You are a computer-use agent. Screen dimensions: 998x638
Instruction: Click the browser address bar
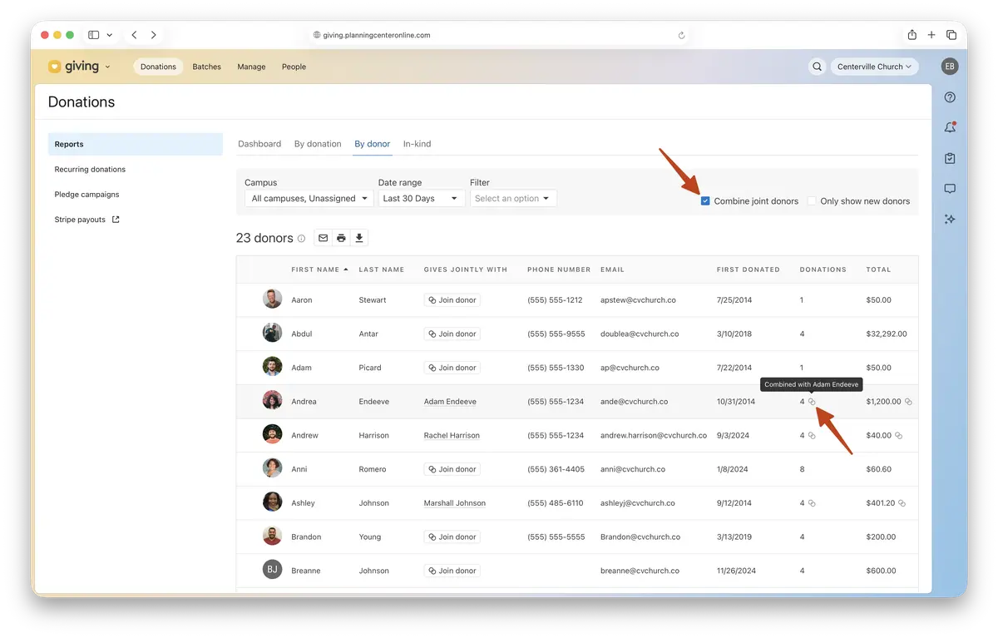(499, 36)
